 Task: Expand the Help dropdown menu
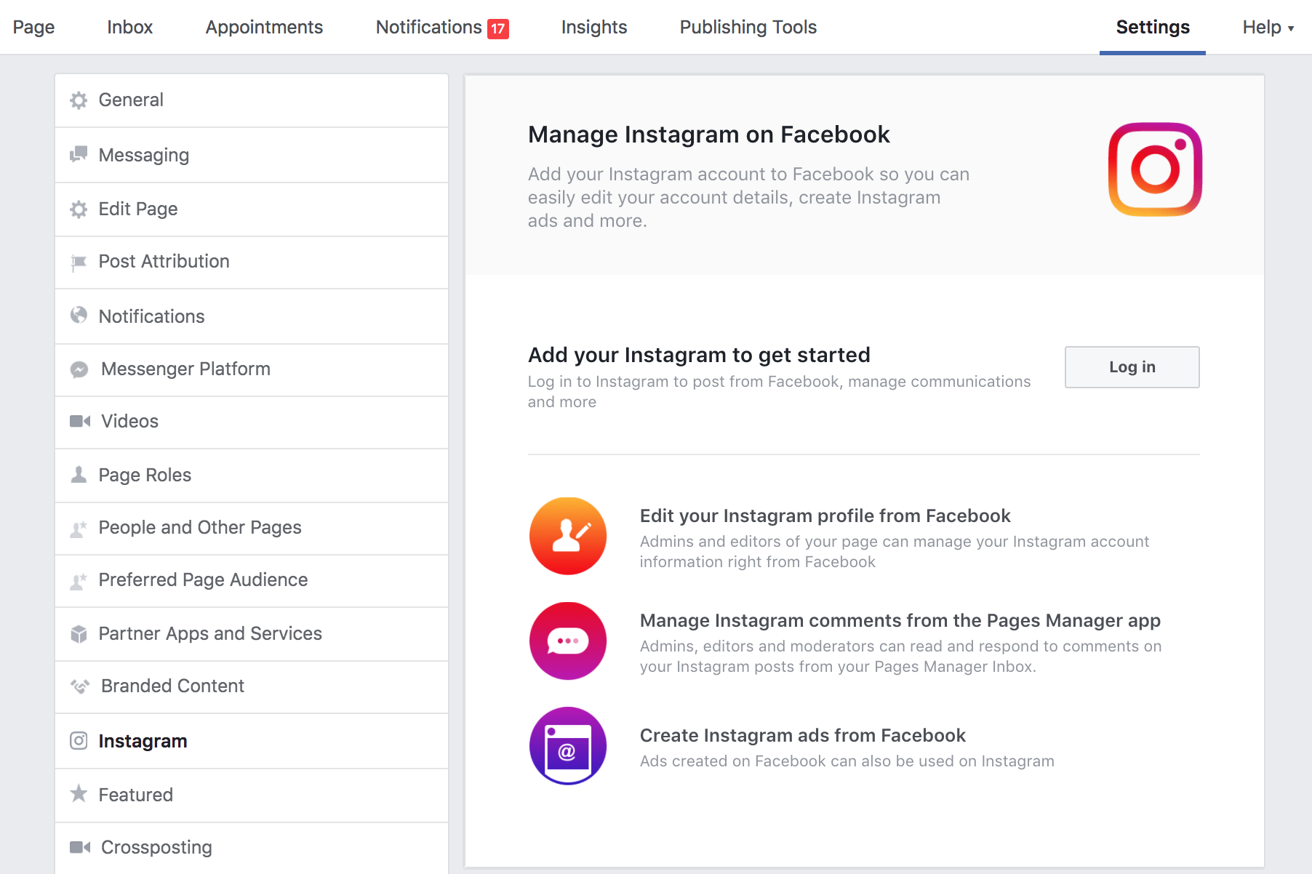1268,28
